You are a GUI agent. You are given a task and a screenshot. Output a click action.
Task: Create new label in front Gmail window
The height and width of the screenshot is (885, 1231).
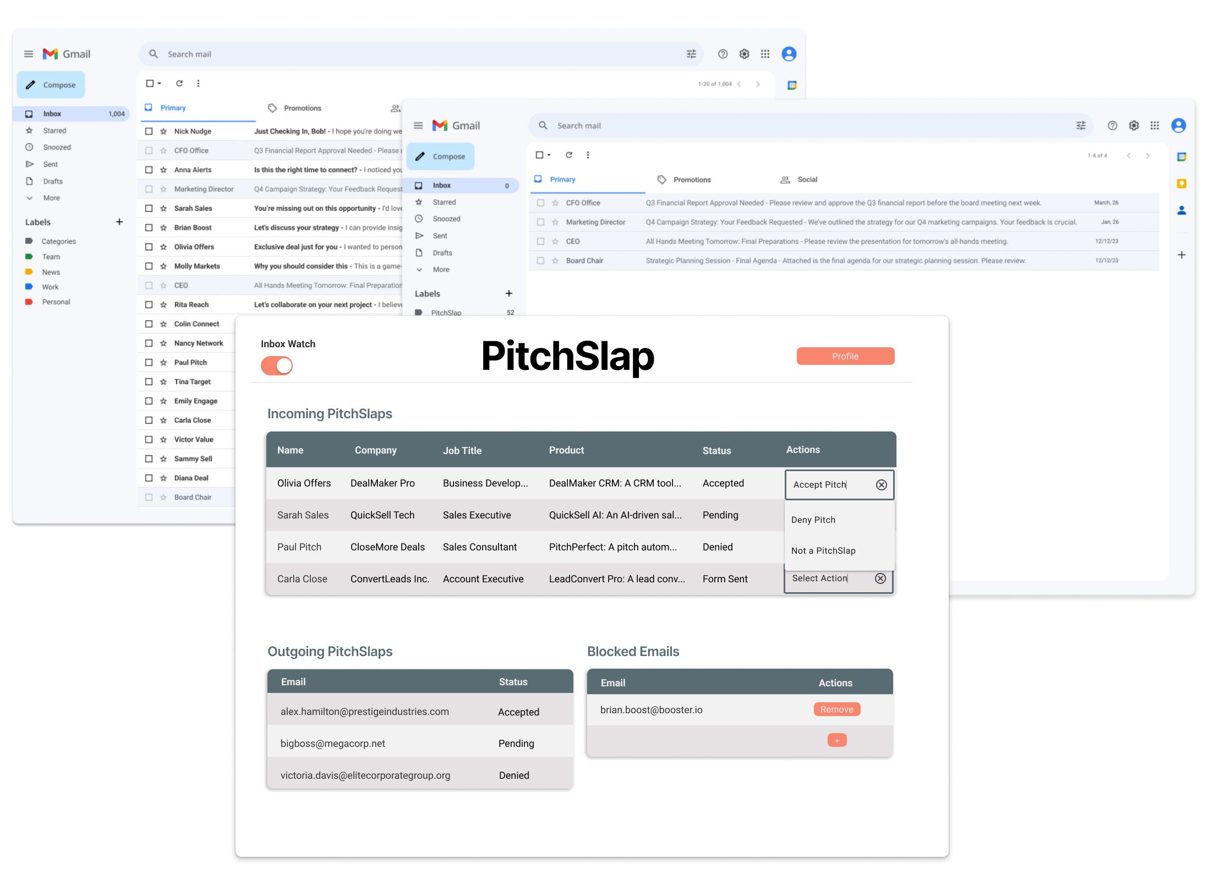coord(508,293)
